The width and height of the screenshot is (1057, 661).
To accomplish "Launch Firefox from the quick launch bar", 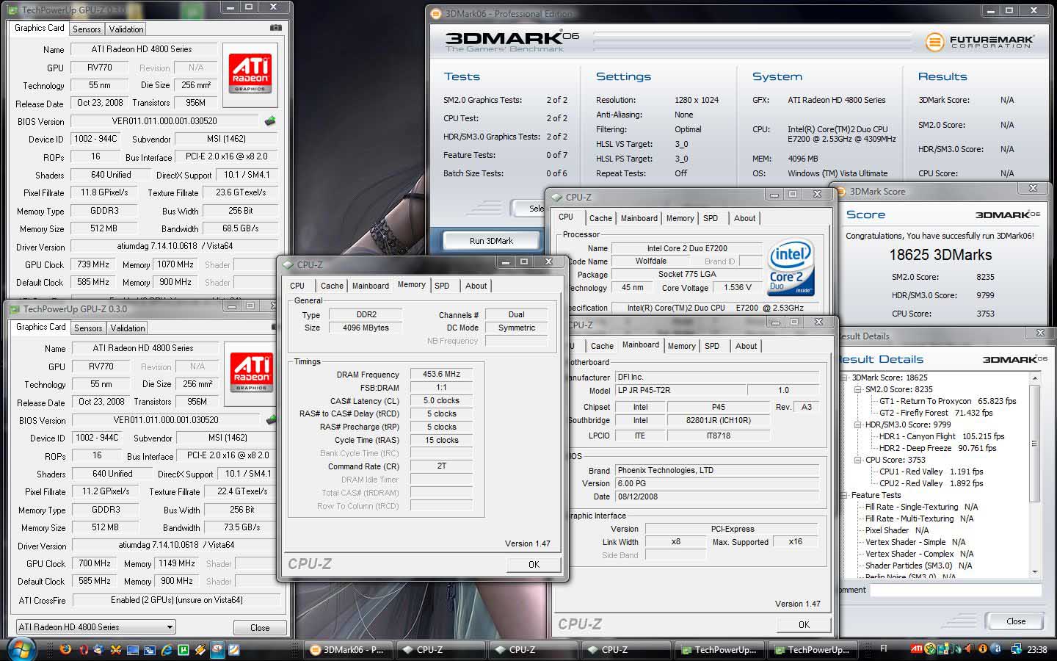I will (65, 649).
